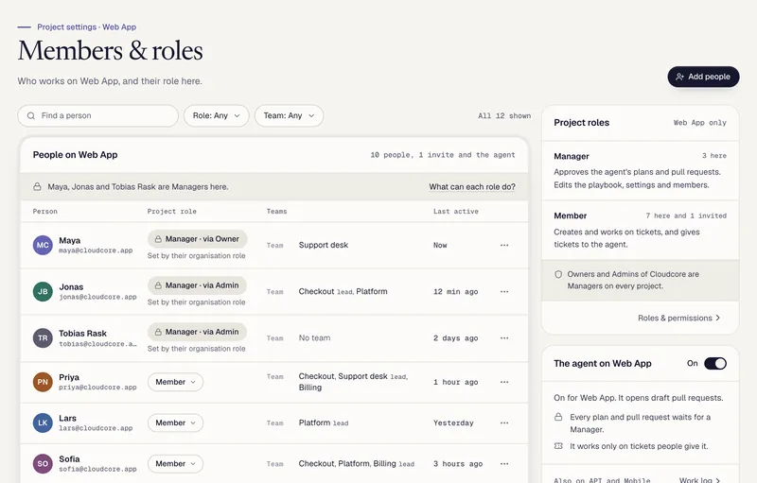Click shield icon beside Owners and Admins note
757x483 pixels.
click(558, 274)
